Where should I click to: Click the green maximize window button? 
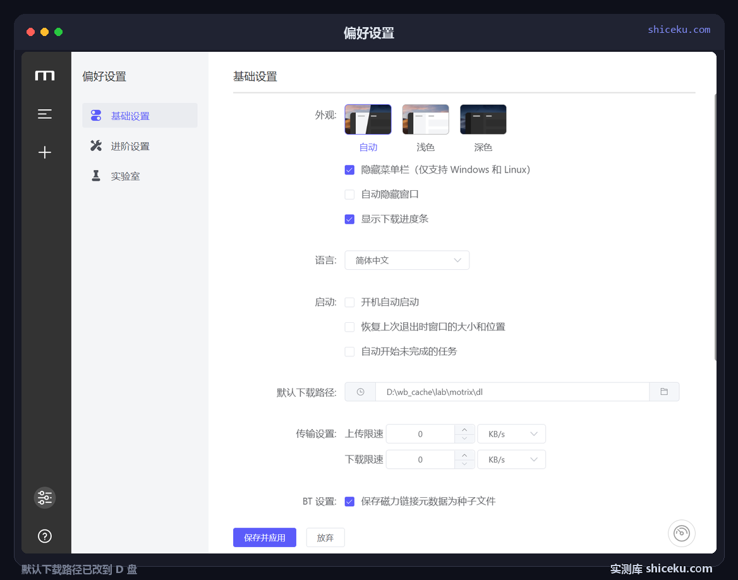[58, 32]
